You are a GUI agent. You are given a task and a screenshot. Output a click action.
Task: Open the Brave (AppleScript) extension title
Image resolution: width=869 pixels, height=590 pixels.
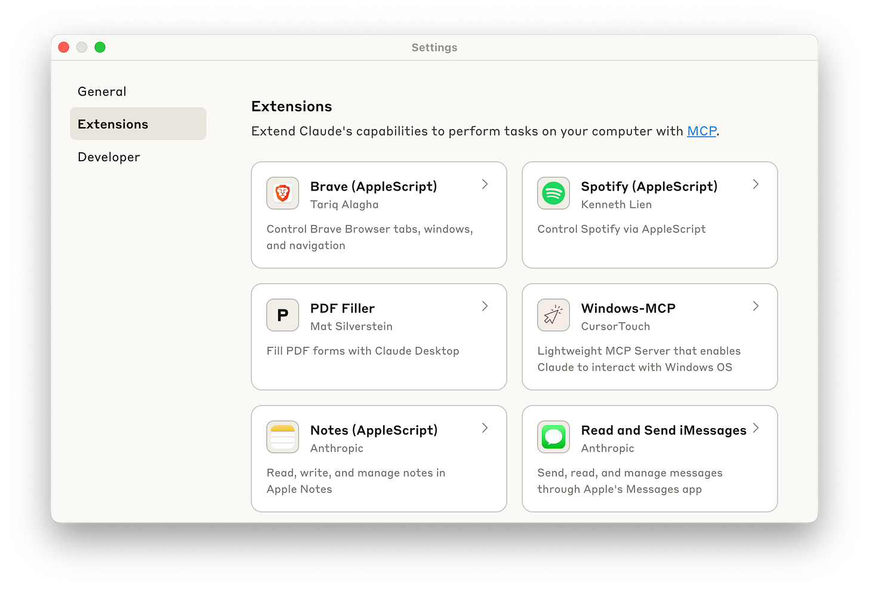[374, 186]
